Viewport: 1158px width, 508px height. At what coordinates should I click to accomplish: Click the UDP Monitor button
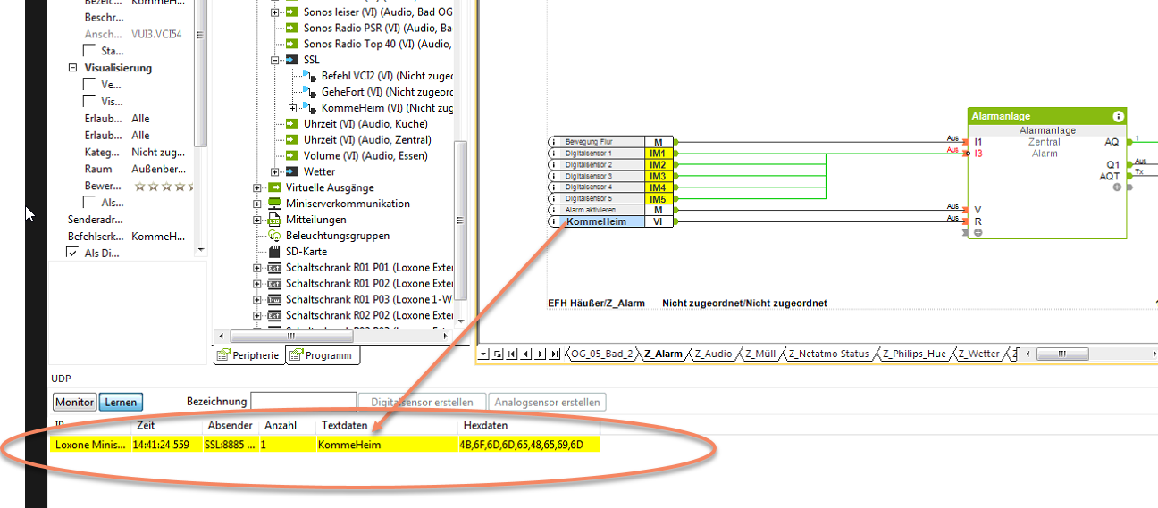[x=75, y=403]
